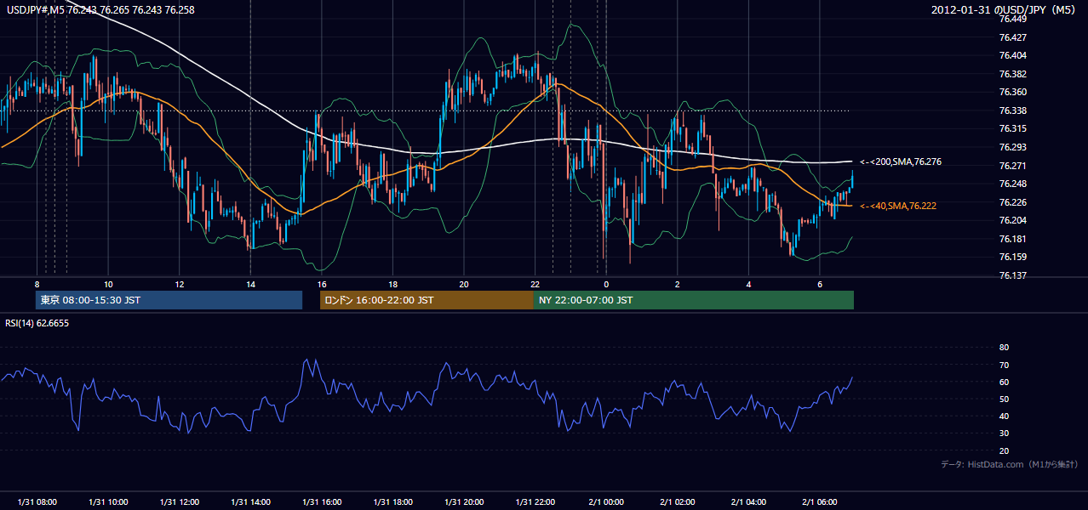1088x510 pixels.
Task: Click the 2012-01-31 USD/JPY (M5) chart title
Action: coord(1004,9)
